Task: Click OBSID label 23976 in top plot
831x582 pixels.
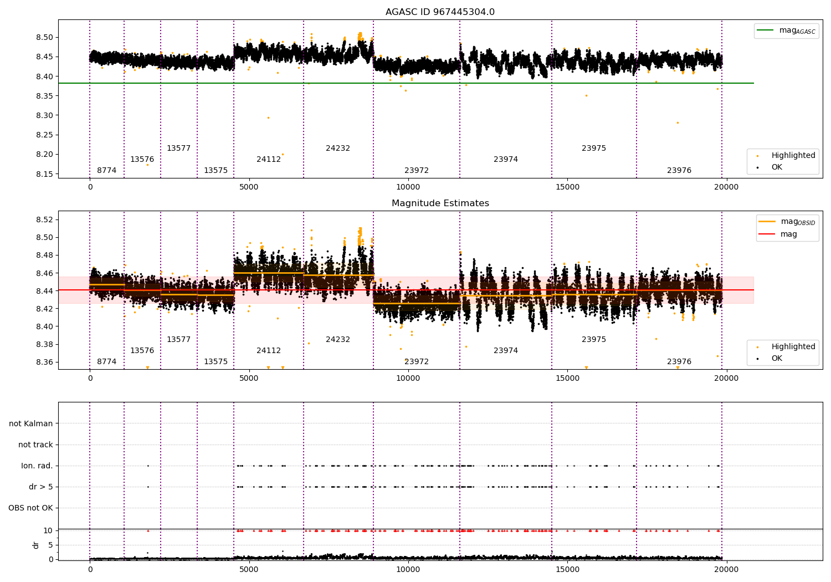Action: coord(679,171)
